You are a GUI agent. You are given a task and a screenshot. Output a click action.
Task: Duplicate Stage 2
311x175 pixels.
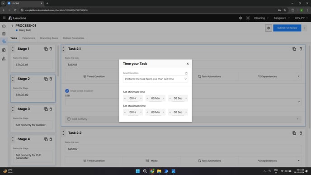coord(46,79)
